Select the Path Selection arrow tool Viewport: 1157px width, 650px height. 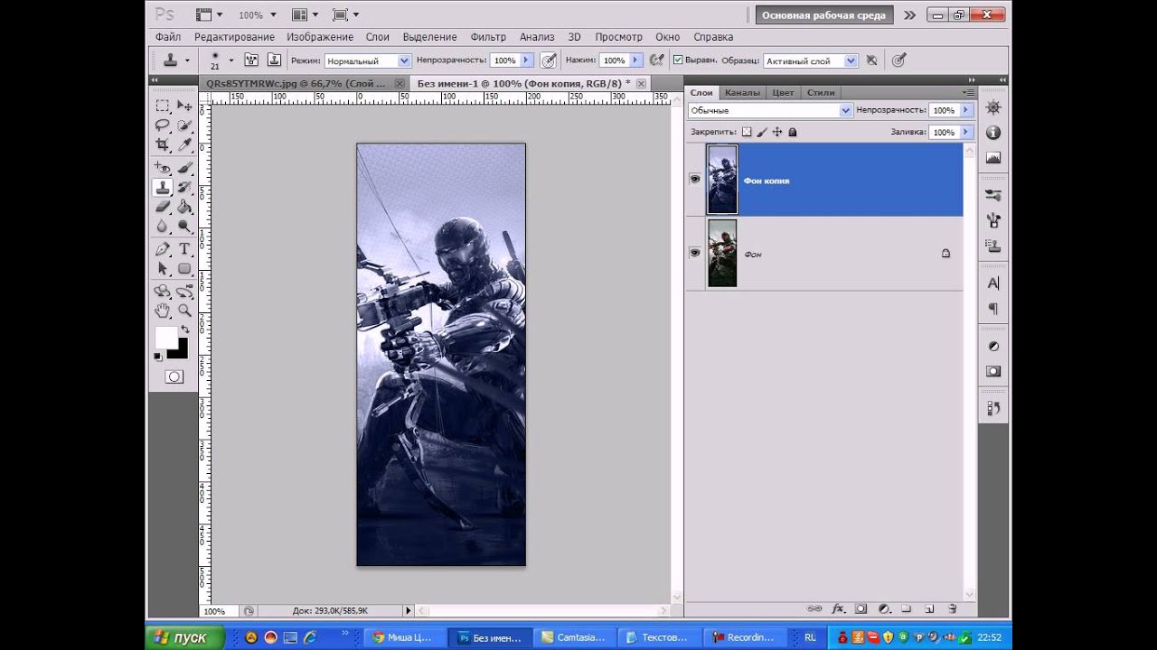(x=163, y=269)
